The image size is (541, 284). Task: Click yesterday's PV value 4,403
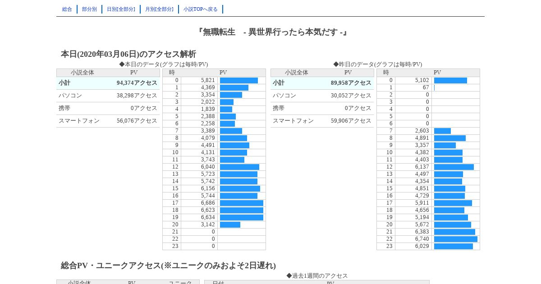422,160
